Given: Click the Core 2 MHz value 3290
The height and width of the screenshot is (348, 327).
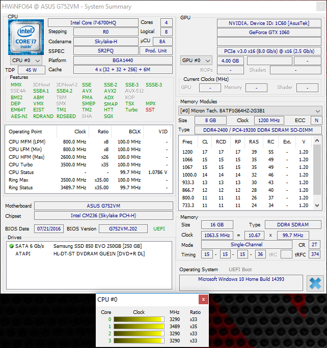Looking at the screenshot, I should (175, 334).
